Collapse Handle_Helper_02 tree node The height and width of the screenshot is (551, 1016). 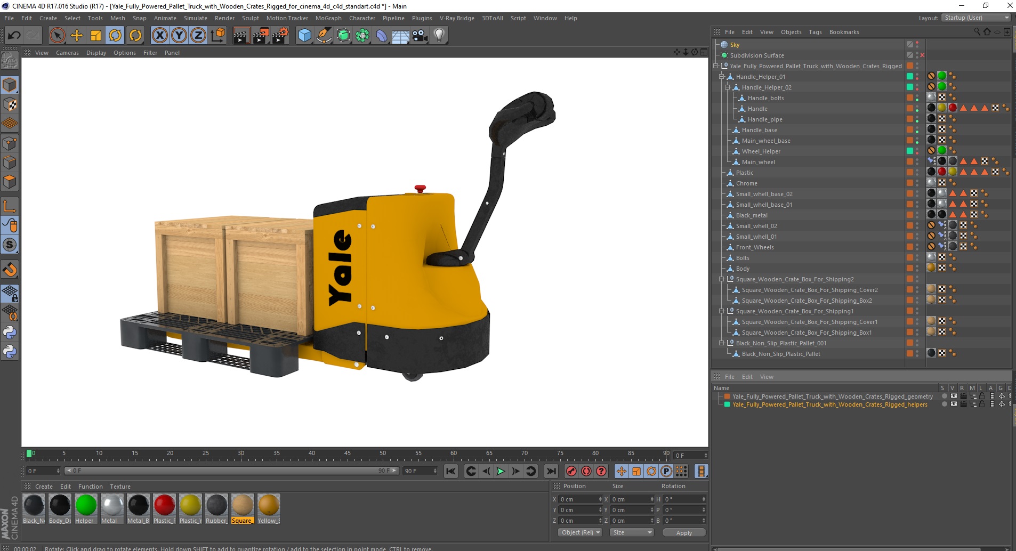(728, 87)
